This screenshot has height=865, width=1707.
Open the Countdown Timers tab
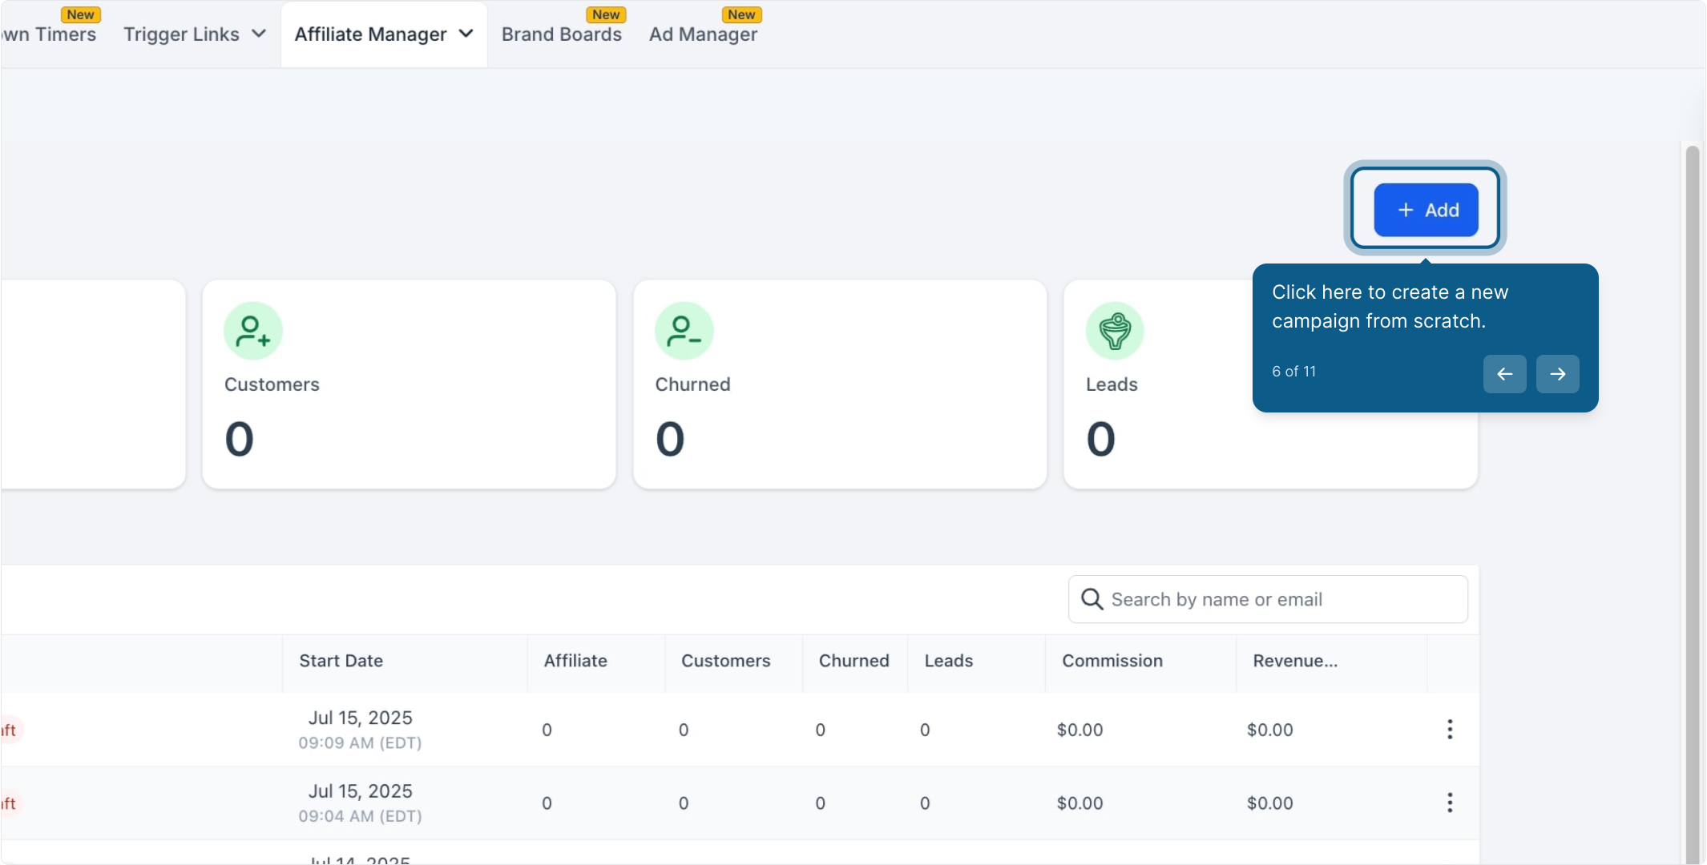(x=49, y=34)
